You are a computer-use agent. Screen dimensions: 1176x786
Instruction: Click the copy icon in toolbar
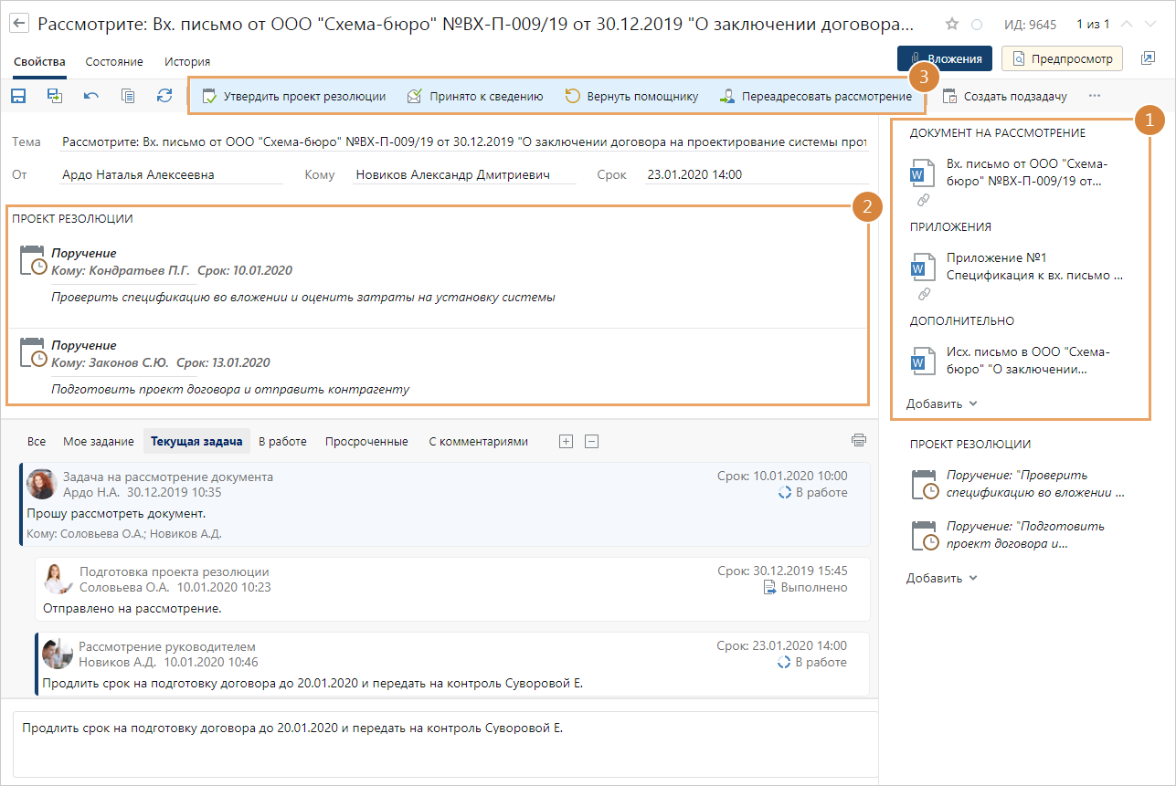click(128, 96)
